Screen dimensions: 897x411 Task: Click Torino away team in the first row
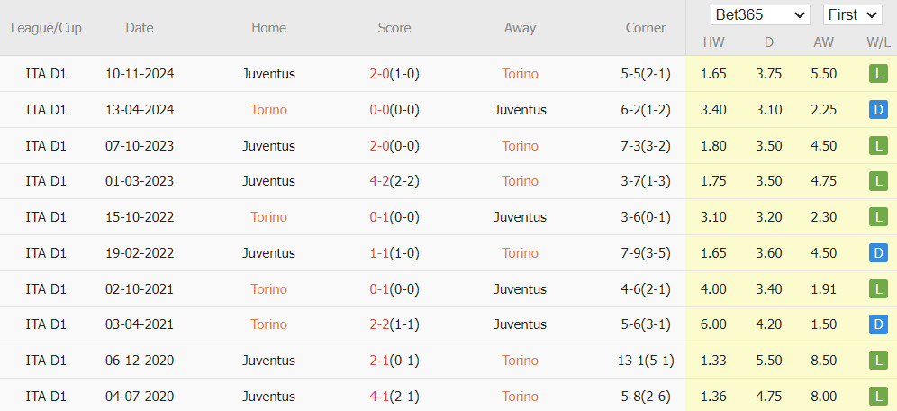520,74
